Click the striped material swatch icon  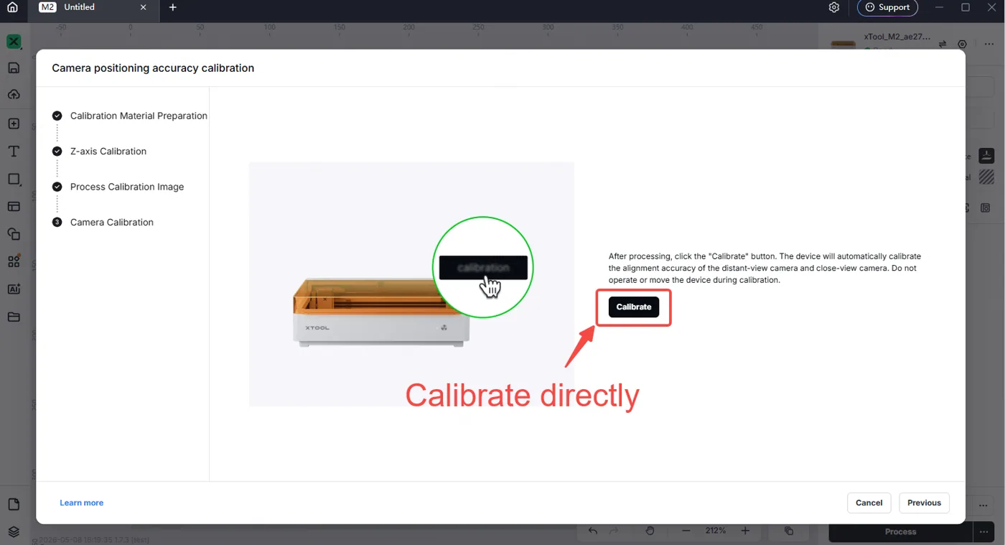point(986,177)
